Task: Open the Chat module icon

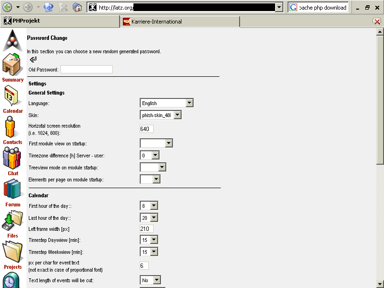Action: point(12,158)
